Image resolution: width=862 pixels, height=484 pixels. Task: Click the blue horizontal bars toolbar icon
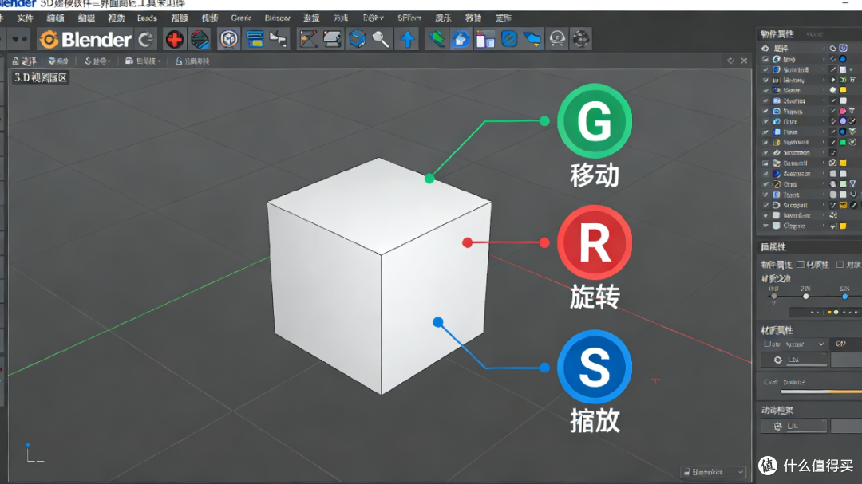(255, 40)
